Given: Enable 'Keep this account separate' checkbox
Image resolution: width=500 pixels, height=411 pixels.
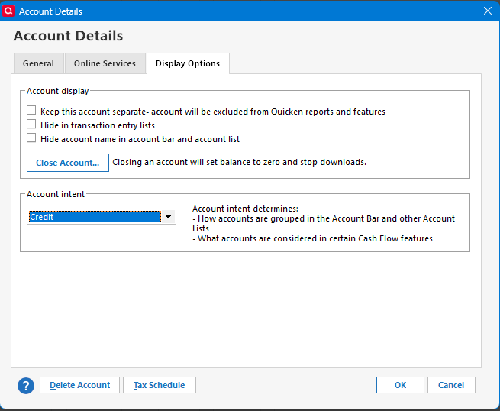Looking at the screenshot, I should (31, 111).
